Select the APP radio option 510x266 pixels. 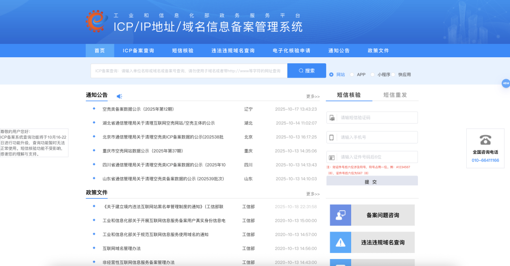tap(352, 75)
